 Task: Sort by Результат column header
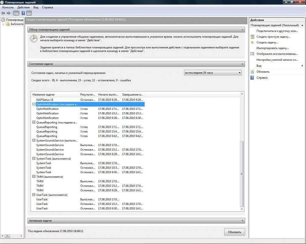point(88,95)
